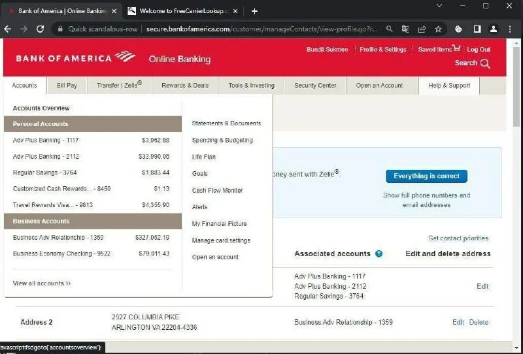Screen dimensions: 523x354
Task: Click Edit for the first address row
Action: (482, 286)
